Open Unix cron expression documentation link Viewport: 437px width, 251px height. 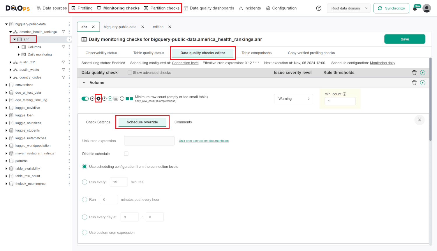click(204, 141)
